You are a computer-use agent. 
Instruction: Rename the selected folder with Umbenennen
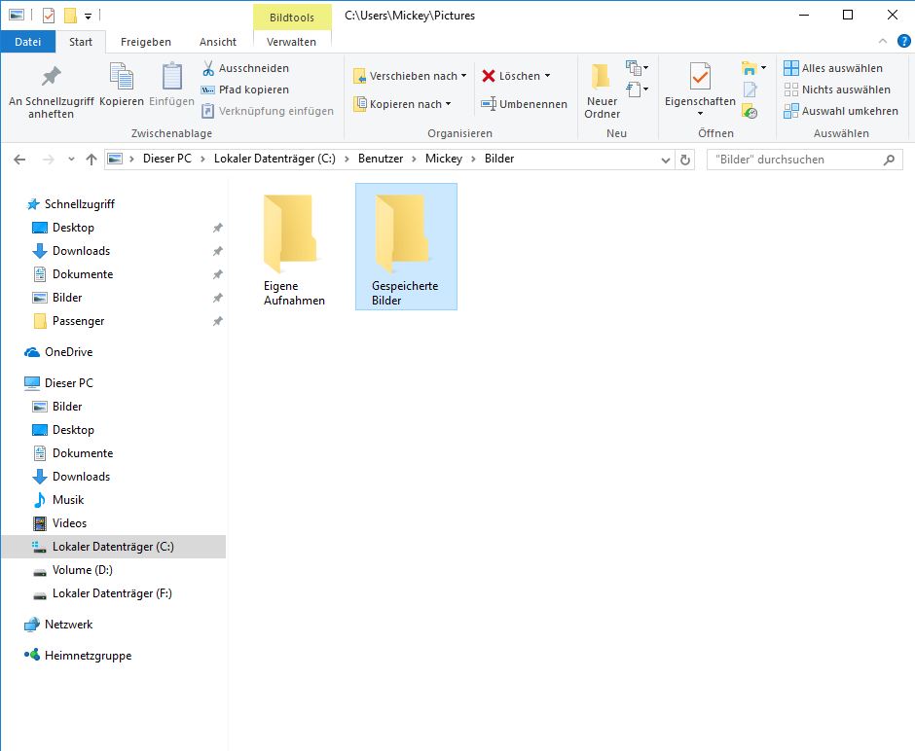point(524,104)
